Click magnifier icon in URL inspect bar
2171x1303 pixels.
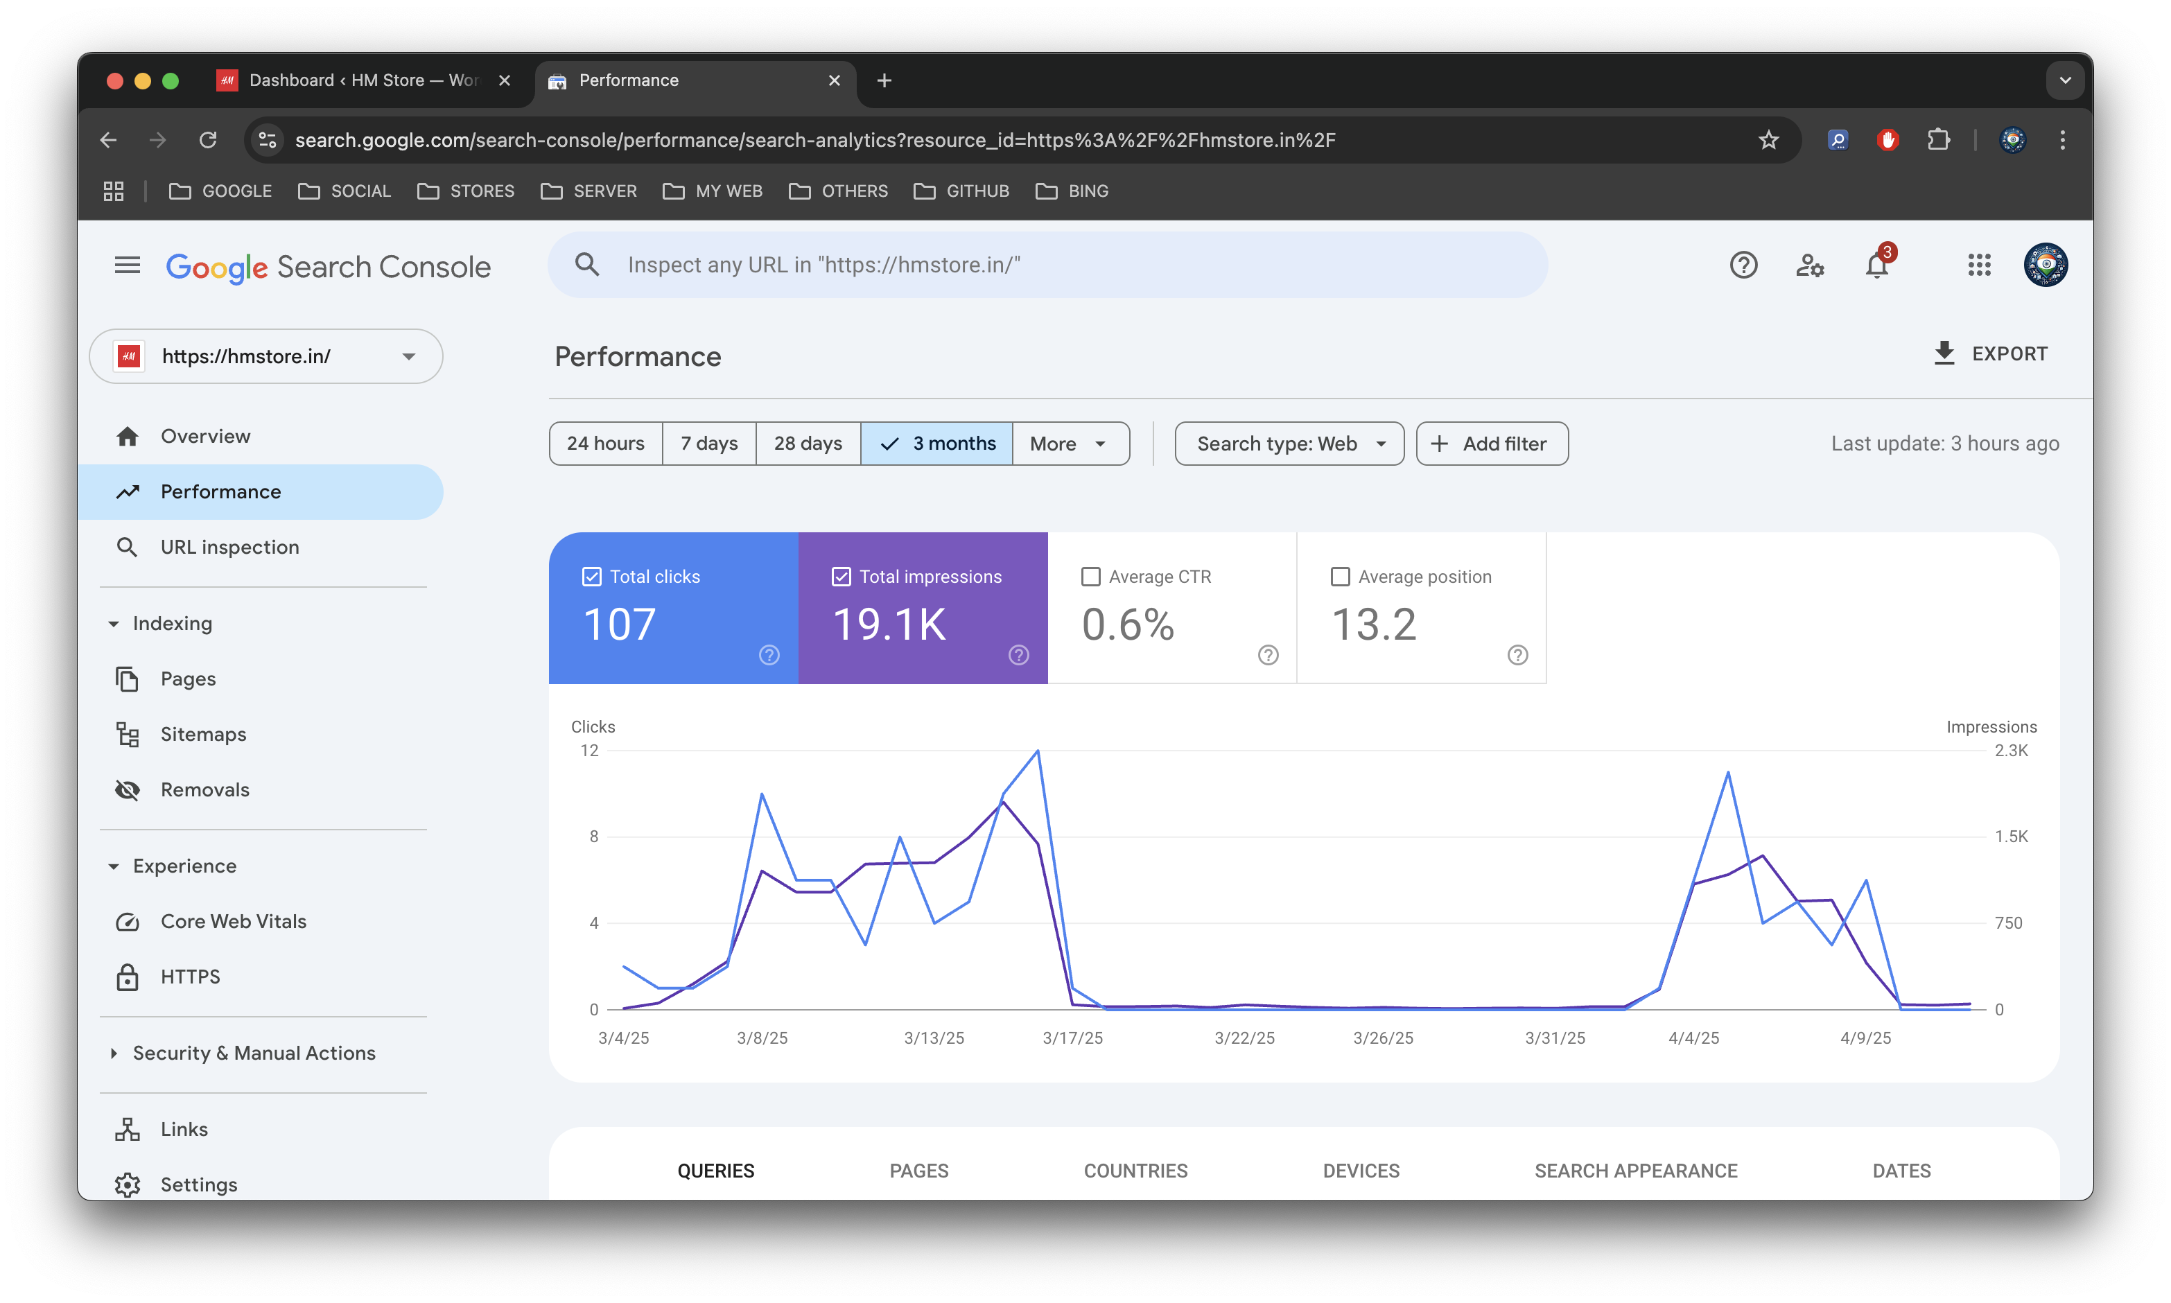587,265
